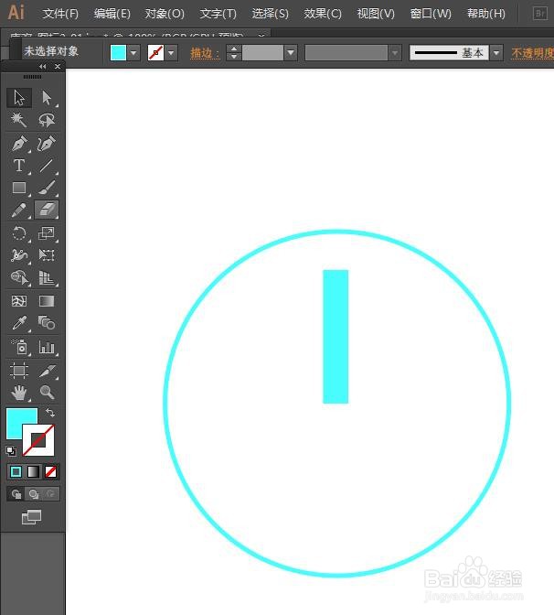
Task: Select the Magic Wand tool
Action: [x=19, y=120]
